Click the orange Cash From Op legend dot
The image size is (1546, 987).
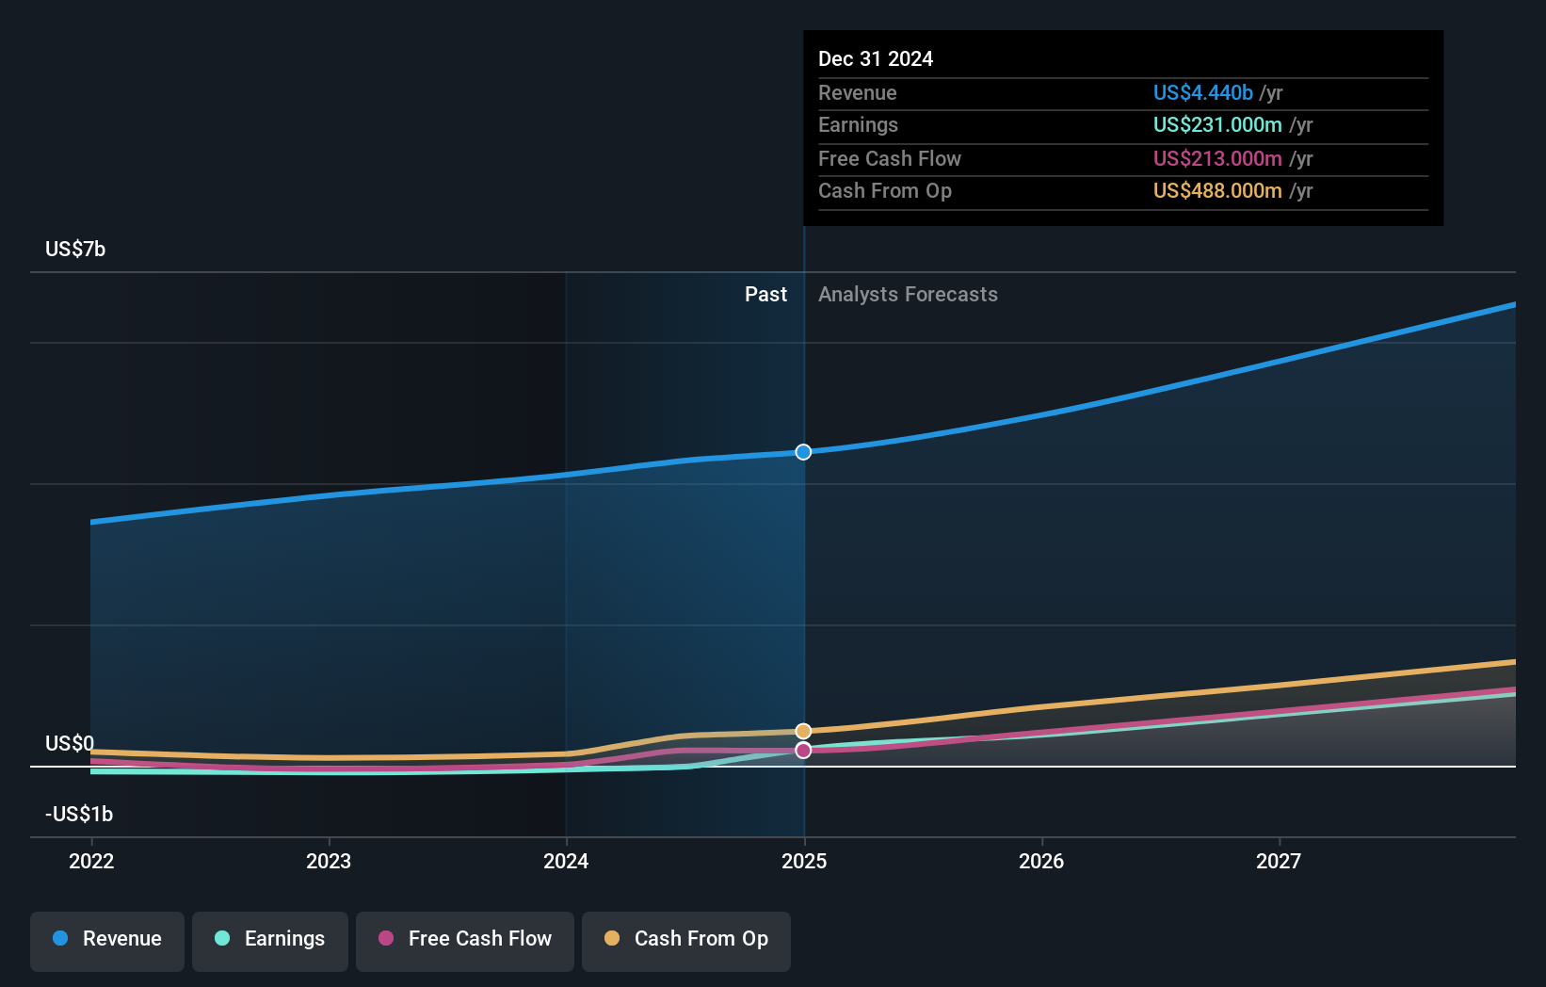click(612, 938)
